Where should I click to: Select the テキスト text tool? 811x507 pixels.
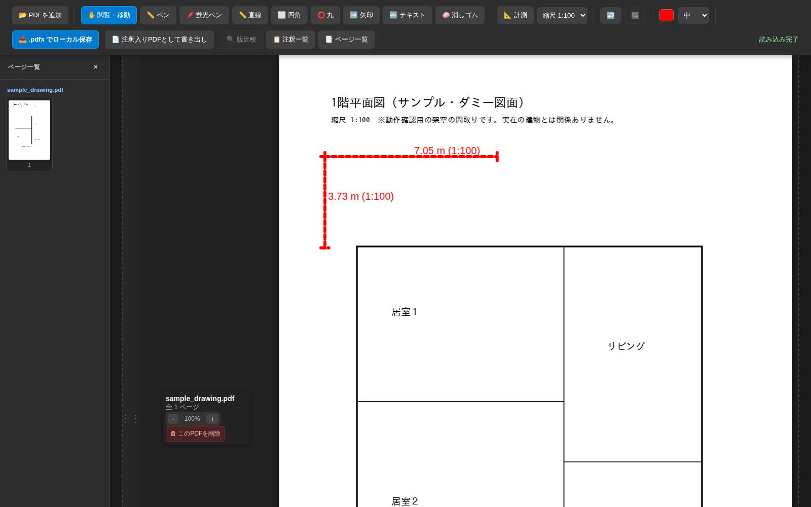pos(408,15)
